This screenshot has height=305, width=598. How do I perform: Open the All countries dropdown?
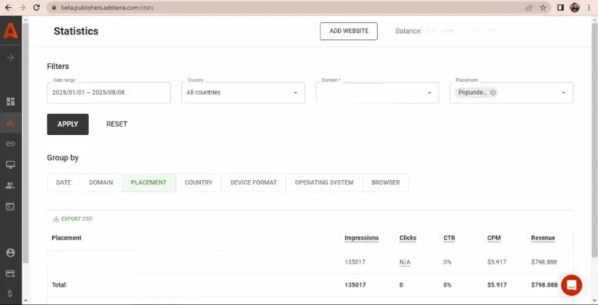pos(243,93)
